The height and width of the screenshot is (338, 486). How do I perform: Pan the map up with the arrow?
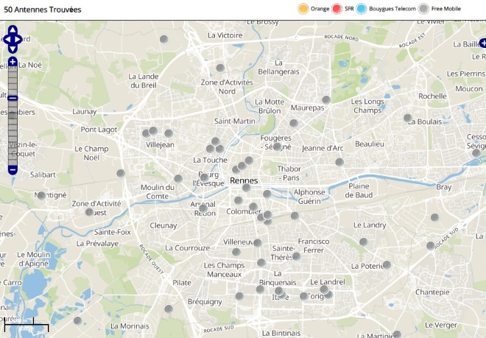point(13,29)
